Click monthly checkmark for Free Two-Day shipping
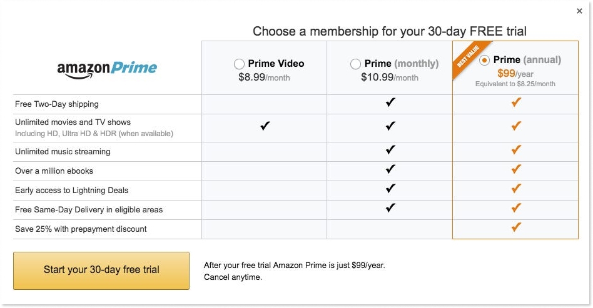This screenshot has width=593, height=308. (390, 102)
